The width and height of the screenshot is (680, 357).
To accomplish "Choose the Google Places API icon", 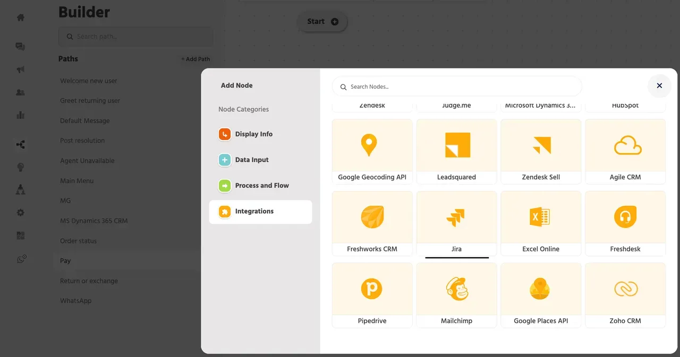I will tap(540, 289).
